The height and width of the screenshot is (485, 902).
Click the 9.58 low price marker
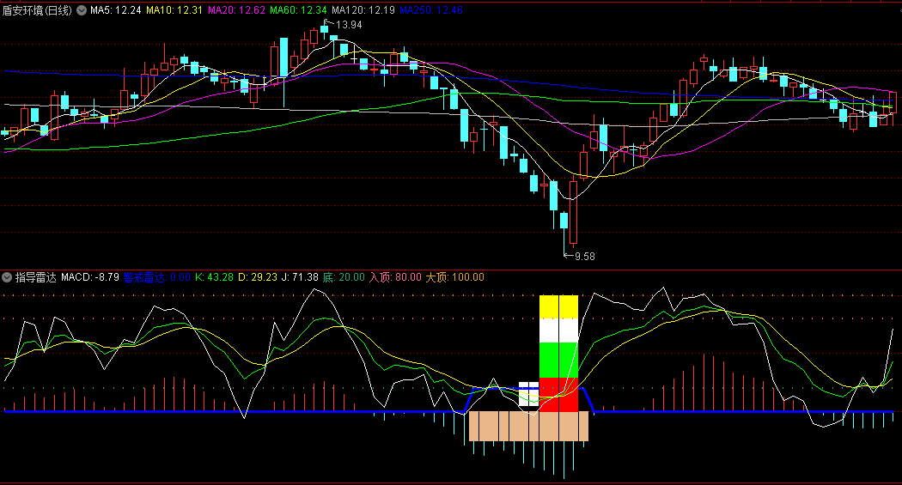pos(584,257)
